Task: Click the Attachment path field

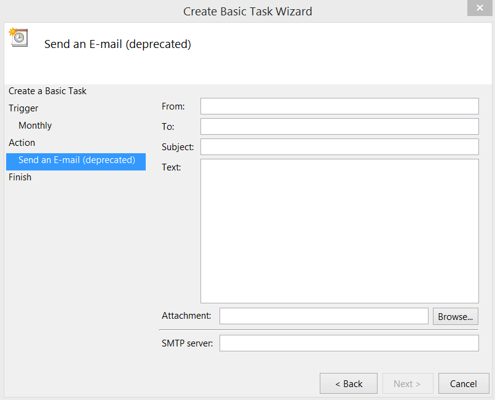Action: pos(323,316)
